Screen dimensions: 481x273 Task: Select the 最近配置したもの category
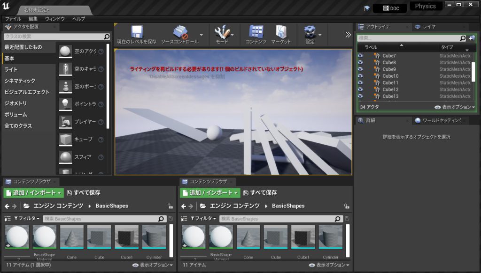[x=23, y=47]
